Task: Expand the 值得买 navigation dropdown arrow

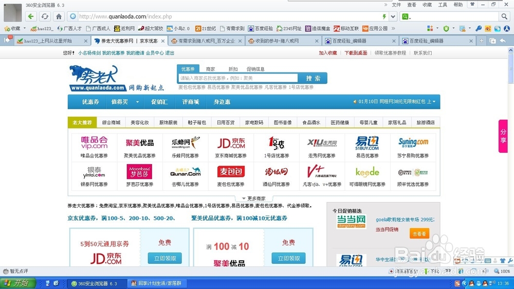Action: click(x=137, y=102)
